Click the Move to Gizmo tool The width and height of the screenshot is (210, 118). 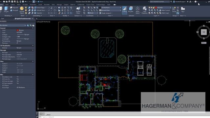coord(137,10)
